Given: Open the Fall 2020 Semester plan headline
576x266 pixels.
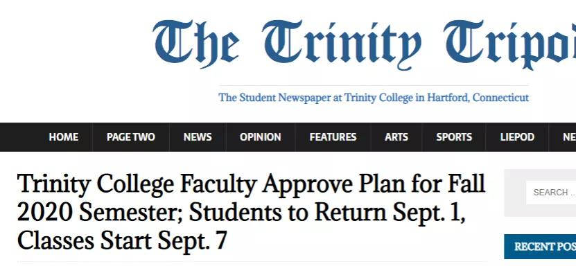Looking at the screenshot, I should click(x=252, y=212).
